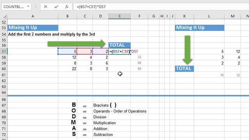Click 'Operands - Order of Operations' cell
249x140 pixels.
(x=120, y=111)
